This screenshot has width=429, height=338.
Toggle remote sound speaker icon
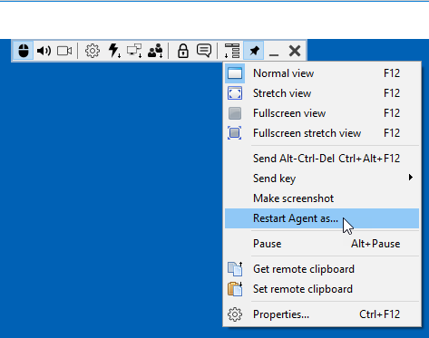click(x=44, y=51)
